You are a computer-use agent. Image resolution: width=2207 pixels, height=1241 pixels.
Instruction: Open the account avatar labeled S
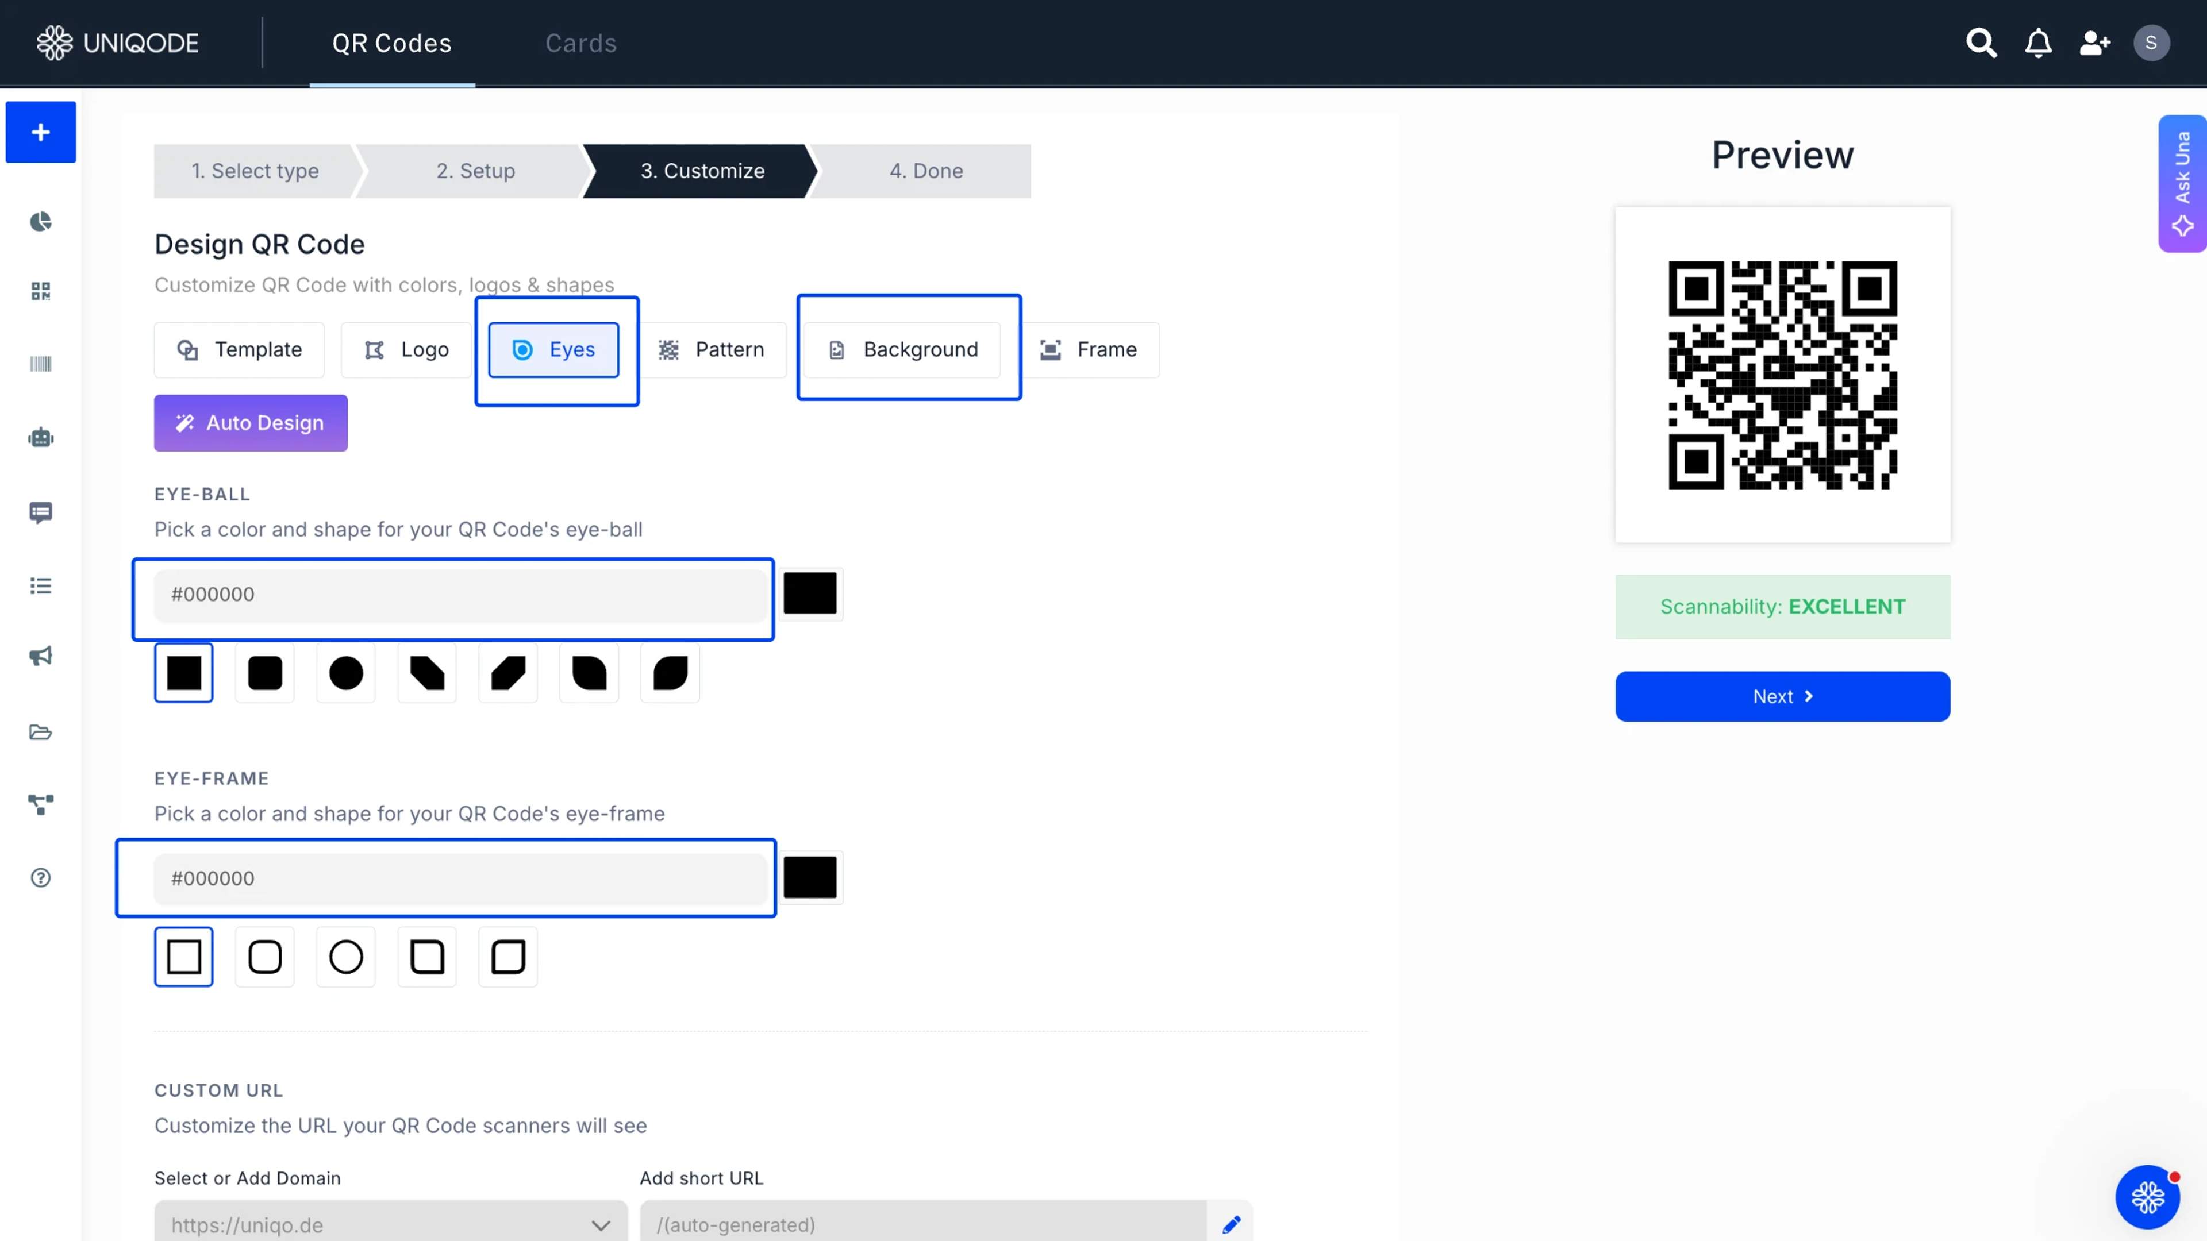(2151, 43)
